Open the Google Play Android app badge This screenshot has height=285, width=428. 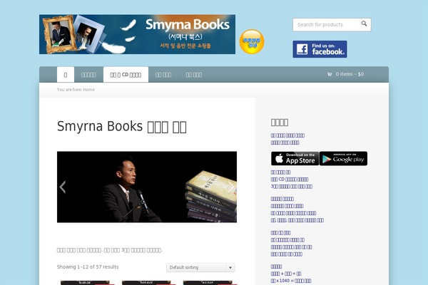click(x=343, y=158)
